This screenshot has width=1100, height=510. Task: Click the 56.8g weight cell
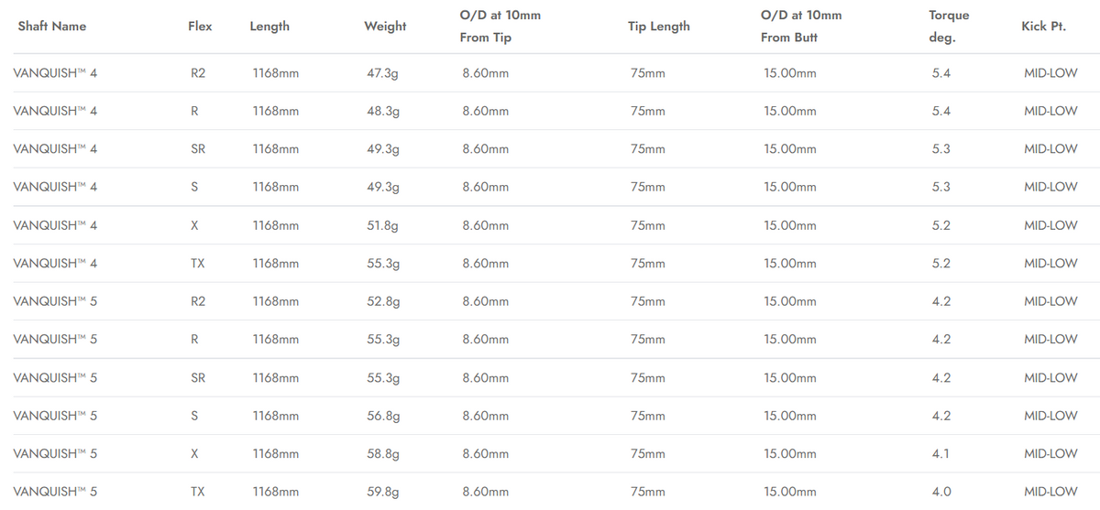382,416
